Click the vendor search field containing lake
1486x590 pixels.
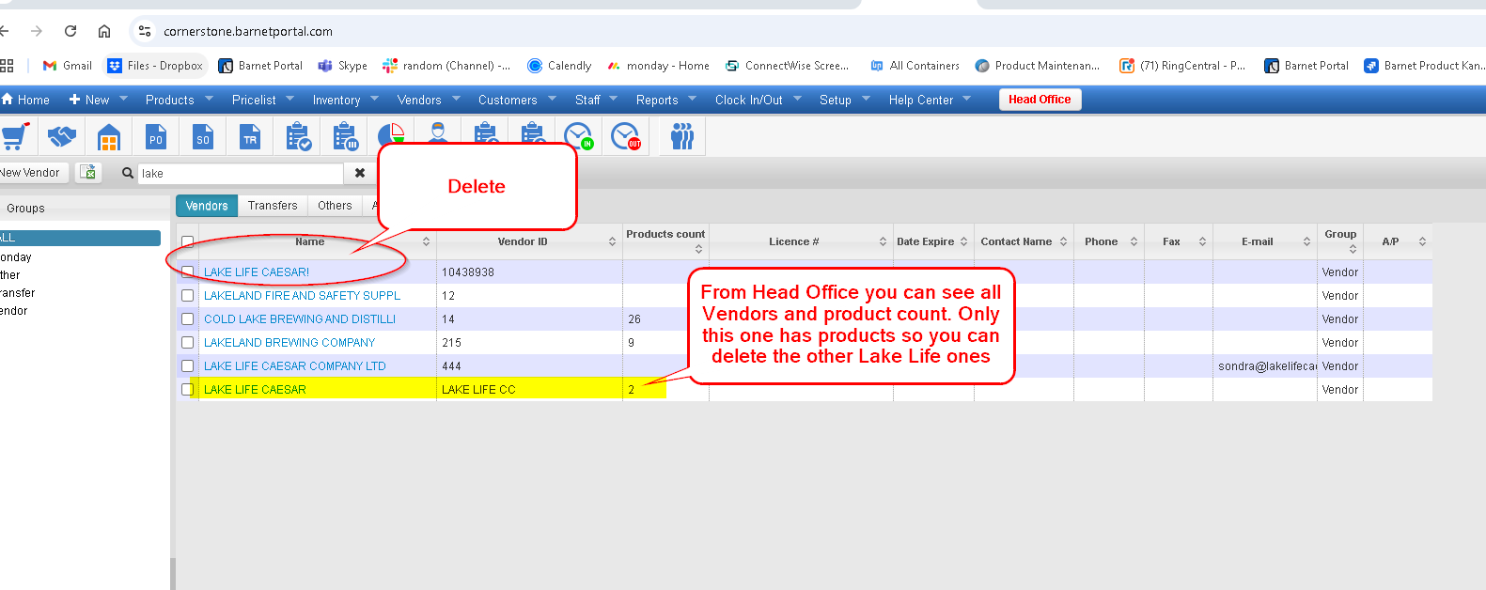(x=241, y=173)
